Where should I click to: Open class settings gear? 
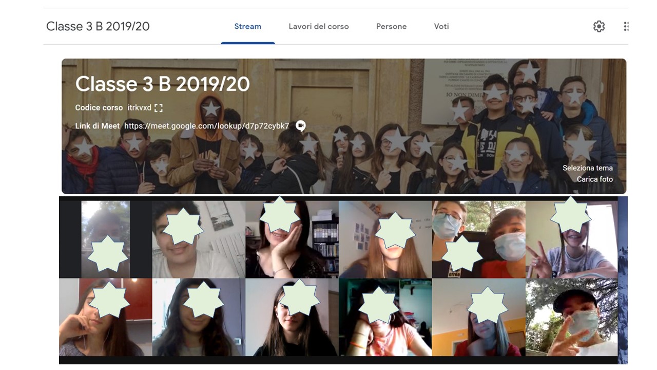(599, 27)
